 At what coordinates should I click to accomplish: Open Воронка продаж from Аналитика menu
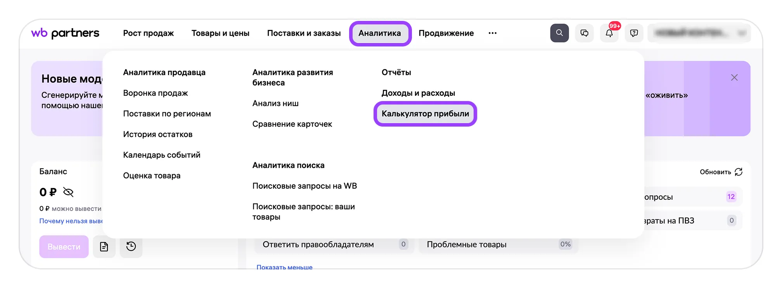coord(155,93)
